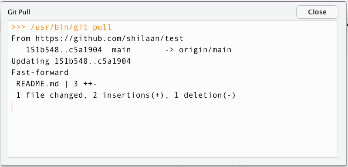Click the Fast-forward output line
The width and height of the screenshot is (348, 167).
click(40, 73)
